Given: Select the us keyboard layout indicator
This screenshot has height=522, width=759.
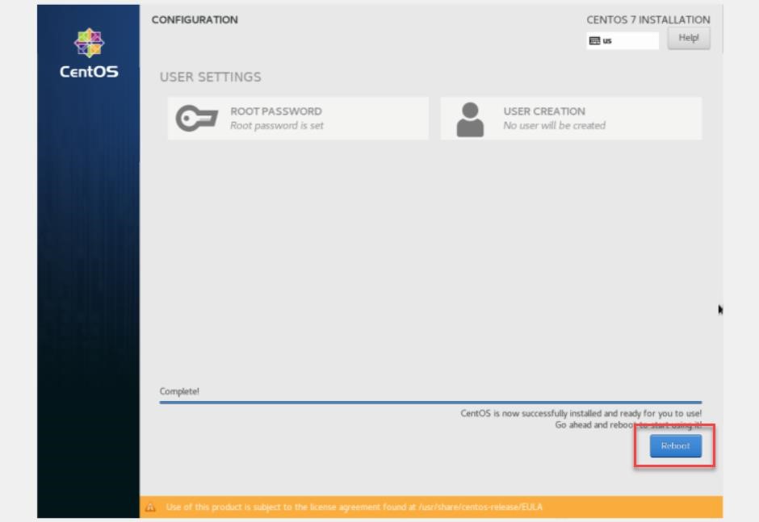Looking at the screenshot, I should [x=623, y=40].
